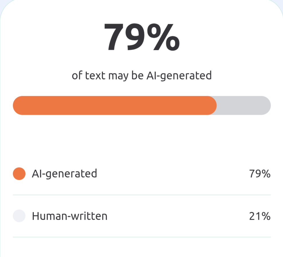283x257 pixels.
Task: Select the AI-generated legend label
Action: click(x=64, y=174)
